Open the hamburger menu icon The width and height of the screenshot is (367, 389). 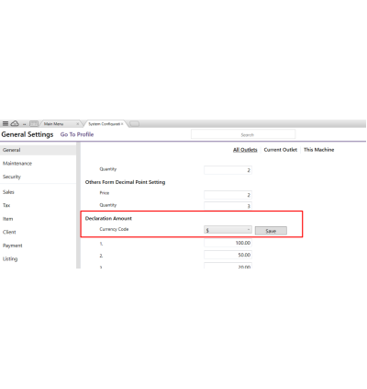tap(6, 123)
